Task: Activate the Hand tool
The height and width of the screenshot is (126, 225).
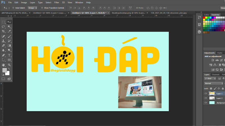Action: click(3, 65)
